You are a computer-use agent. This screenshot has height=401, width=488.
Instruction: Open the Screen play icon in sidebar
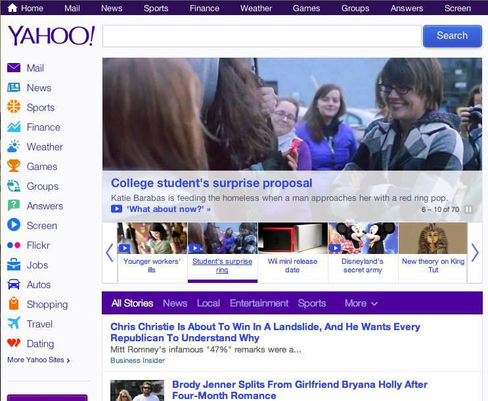coord(14,225)
